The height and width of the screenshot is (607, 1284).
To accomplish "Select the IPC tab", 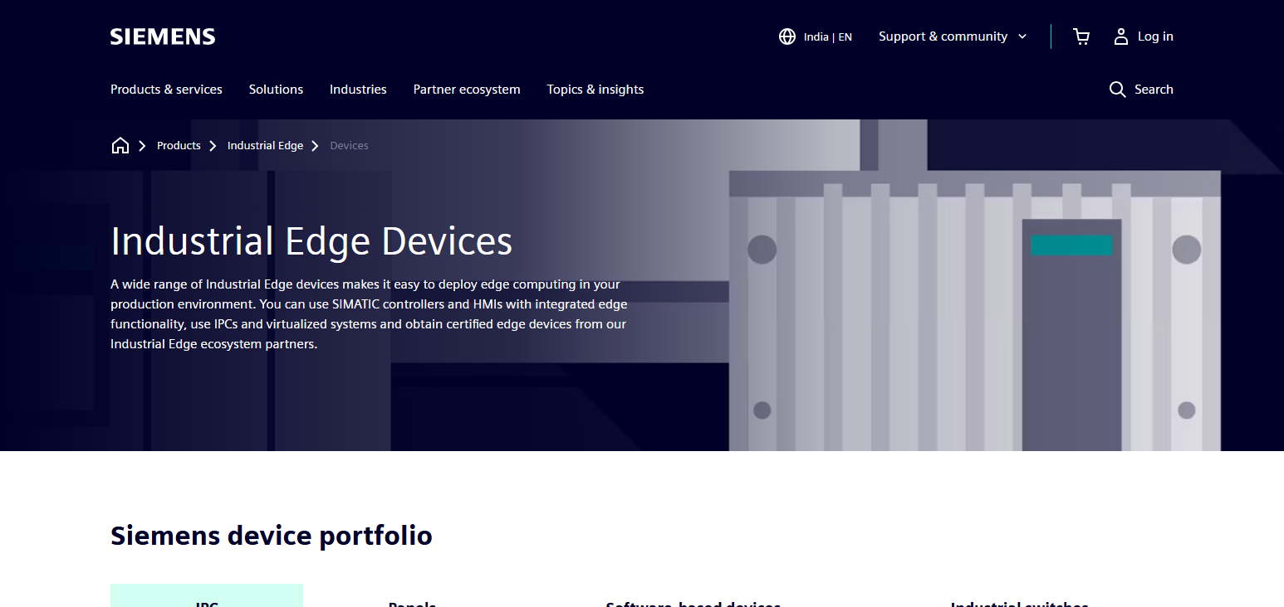I will click(x=207, y=595).
